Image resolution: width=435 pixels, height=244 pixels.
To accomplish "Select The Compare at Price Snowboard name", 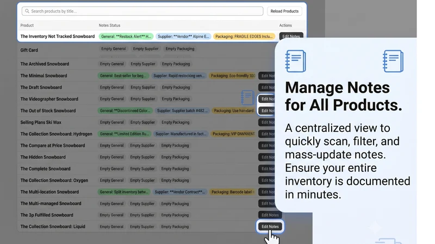I will pos(53,145).
